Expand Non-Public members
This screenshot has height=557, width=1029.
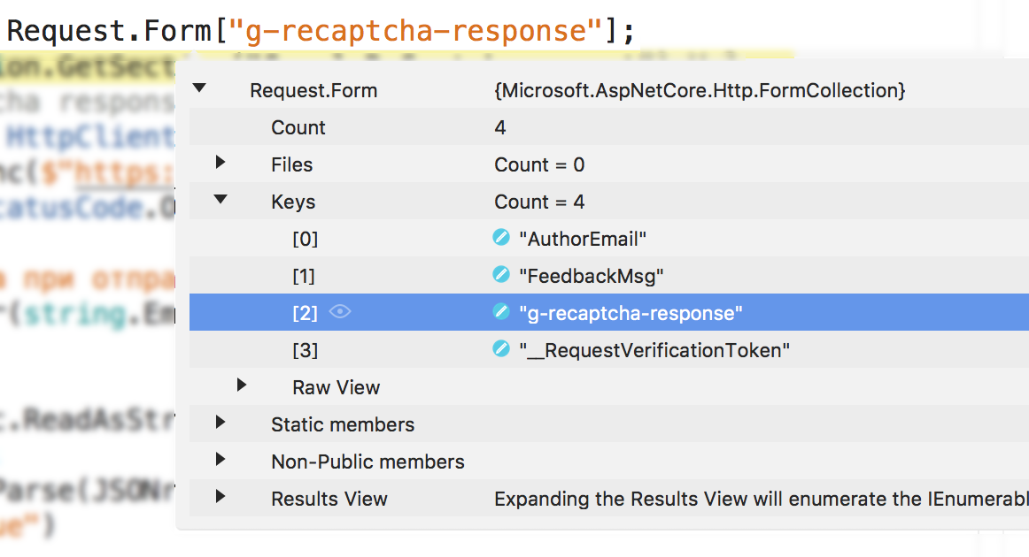tap(220, 460)
